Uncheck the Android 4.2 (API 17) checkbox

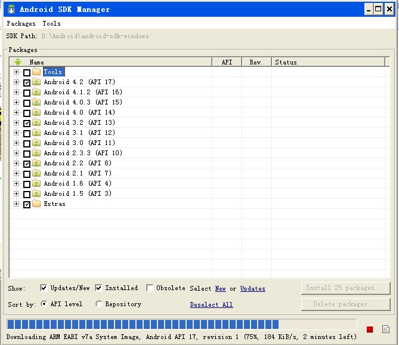pos(27,83)
